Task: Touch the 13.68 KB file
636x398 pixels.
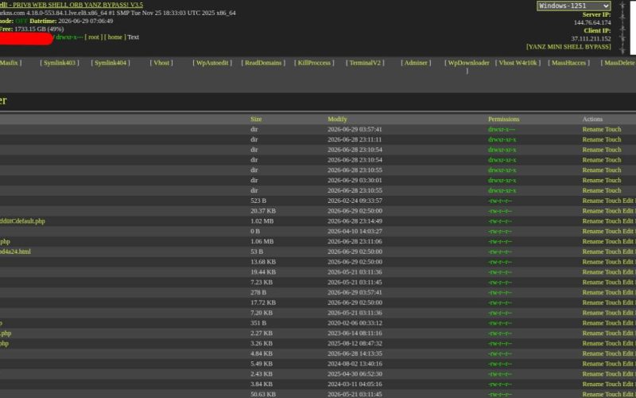Action: click(x=613, y=262)
